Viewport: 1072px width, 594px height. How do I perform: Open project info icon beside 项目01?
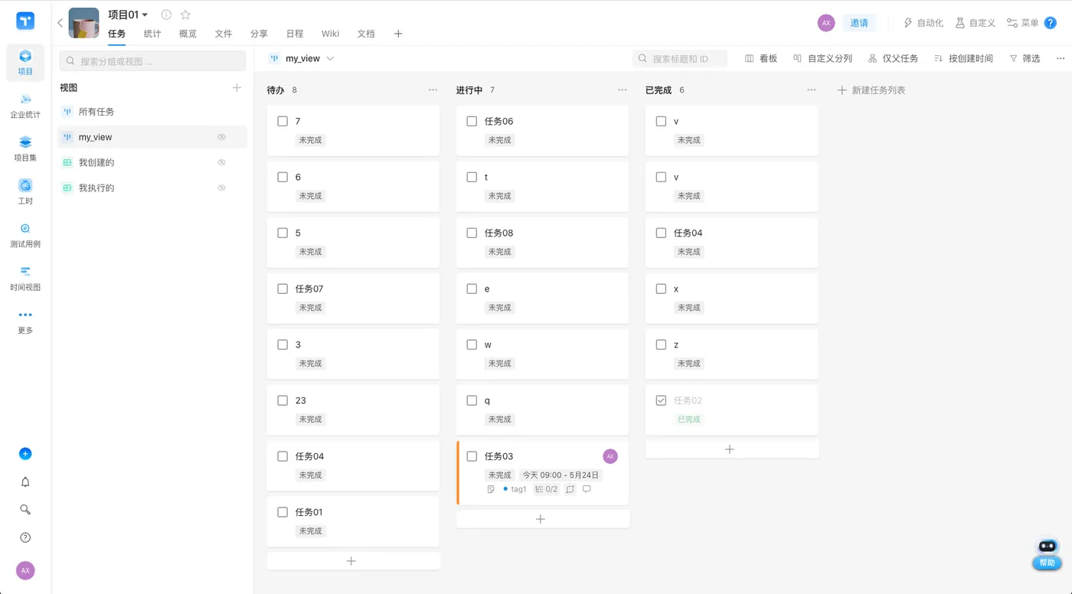tap(166, 15)
